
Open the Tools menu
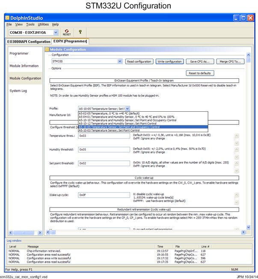click(30, 24)
